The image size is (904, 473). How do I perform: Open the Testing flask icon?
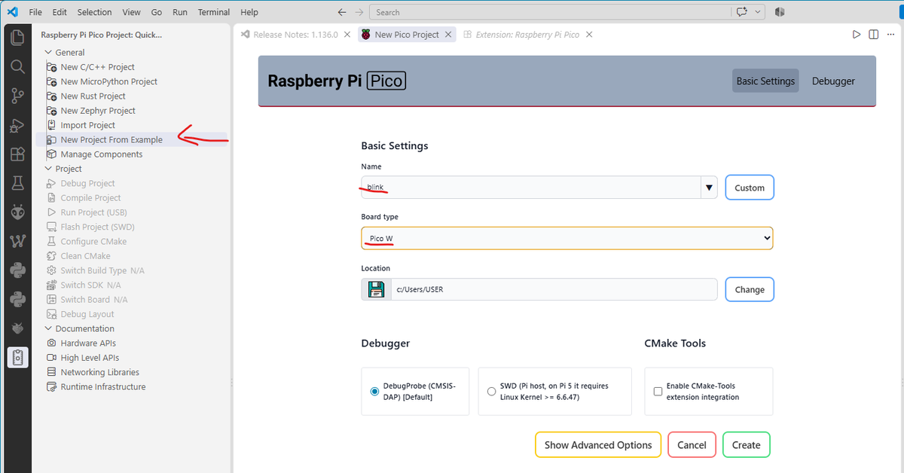17,183
